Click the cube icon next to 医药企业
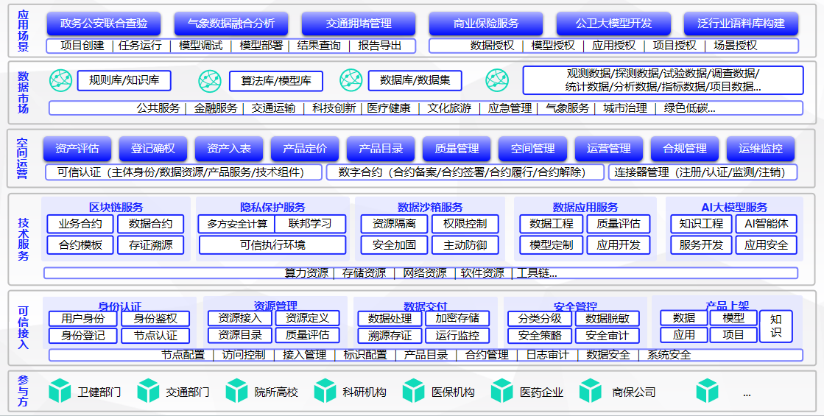Viewport: 824px width, 416px height. click(502, 391)
